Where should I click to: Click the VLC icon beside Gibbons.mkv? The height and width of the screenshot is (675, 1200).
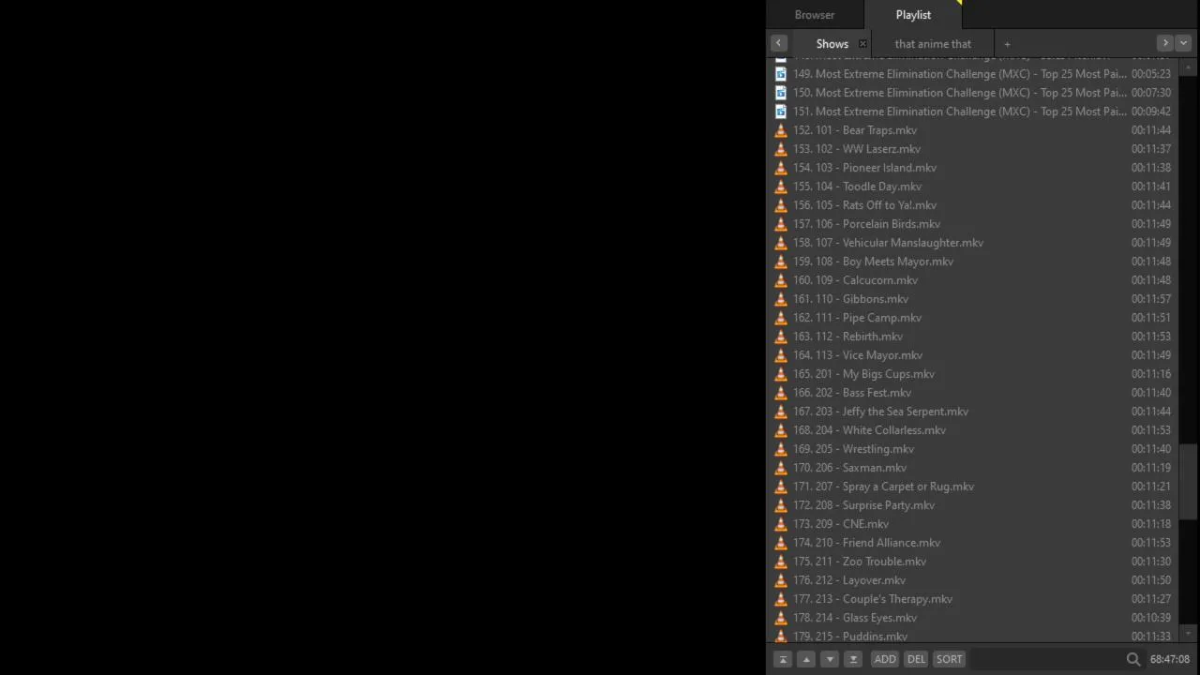pos(781,299)
